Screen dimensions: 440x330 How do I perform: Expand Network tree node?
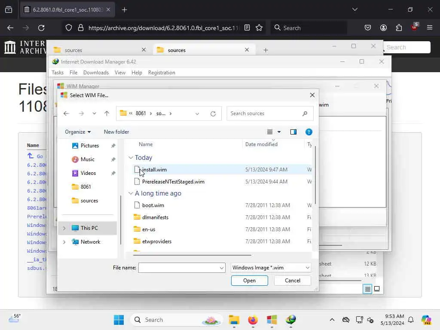(x=64, y=242)
